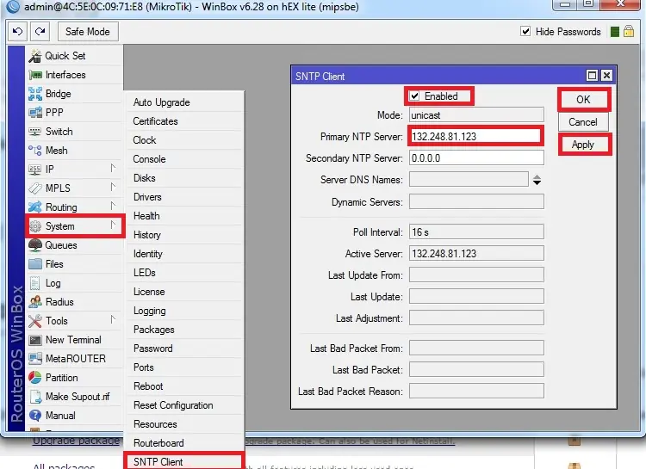Click the Quick Set wand icon
The width and height of the screenshot is (646, 469).
35,56
